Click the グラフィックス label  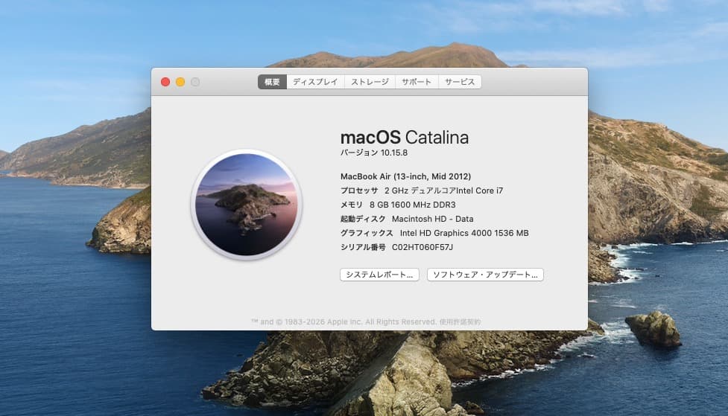coord(367,233)
